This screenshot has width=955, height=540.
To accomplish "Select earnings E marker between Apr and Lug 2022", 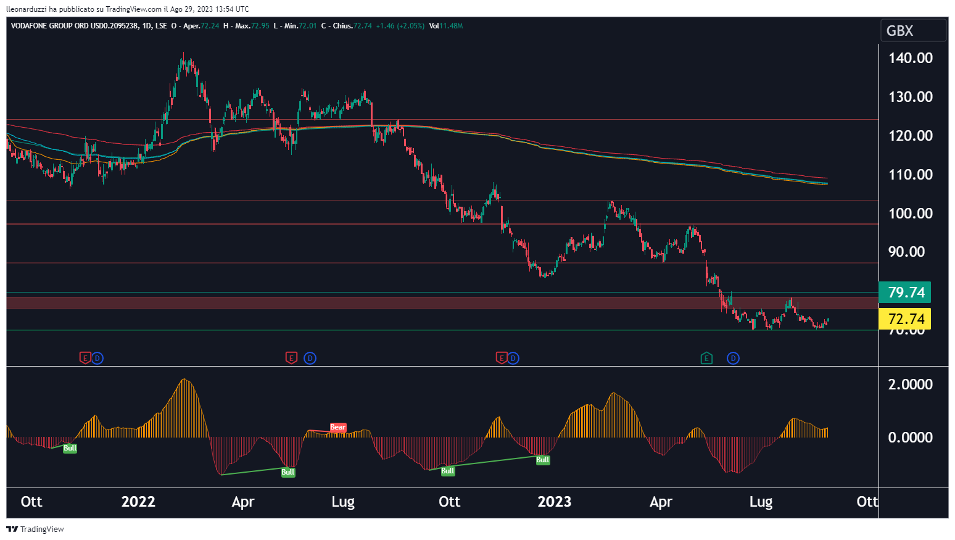I will (291, 358).
